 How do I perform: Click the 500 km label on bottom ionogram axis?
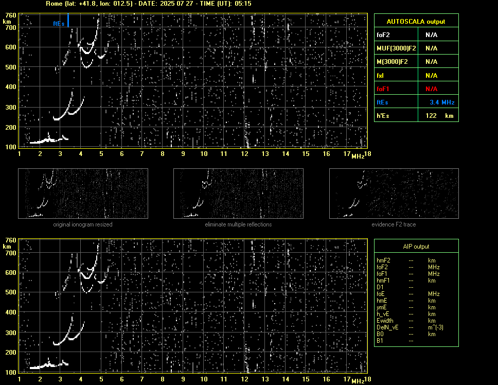point(10,292)
